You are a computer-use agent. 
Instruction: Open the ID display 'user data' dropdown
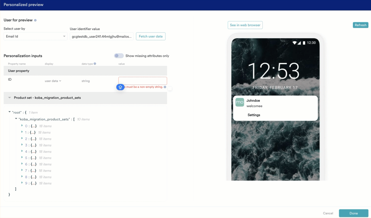tap(53, 81)
